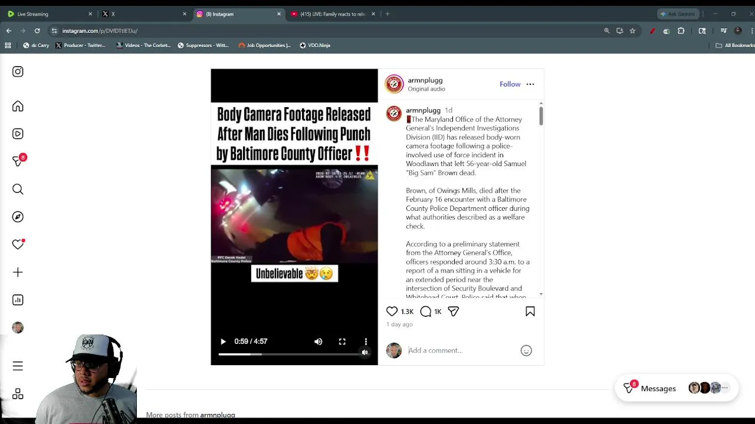Image resolution: width=755 pixels, height=424 pixels.
Task: Open the Suppressors bookmark
Action: click(x=203, y=45)
